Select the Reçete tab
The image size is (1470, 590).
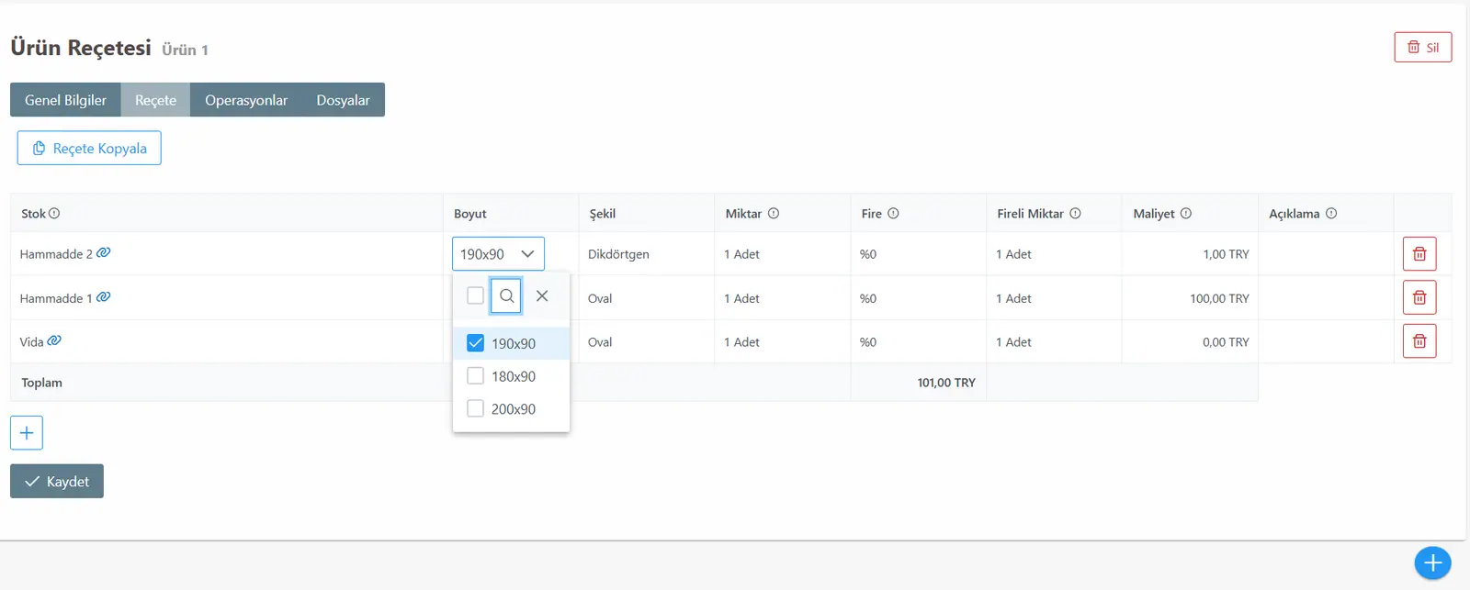(x=155, y=100)
